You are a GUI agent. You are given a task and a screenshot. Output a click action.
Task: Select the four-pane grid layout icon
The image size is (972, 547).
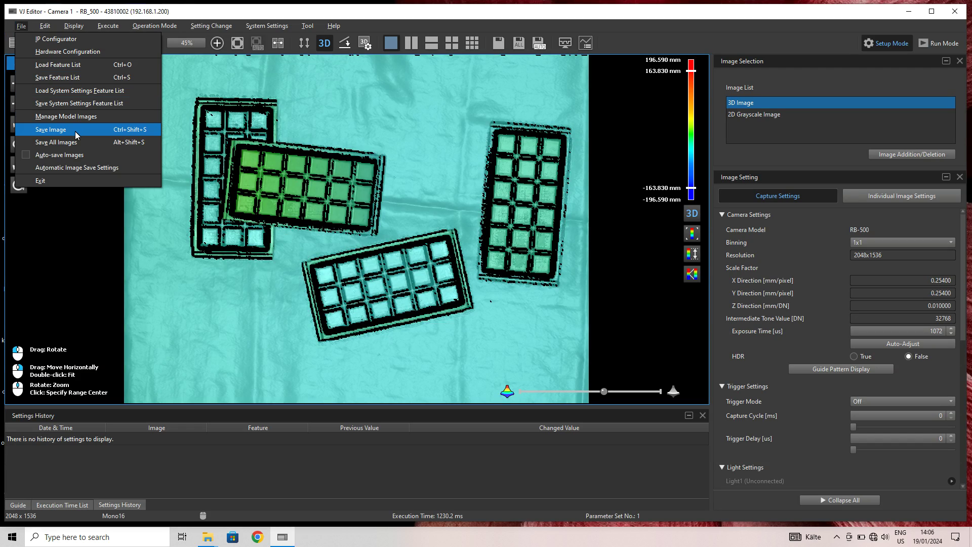[452, 43]
